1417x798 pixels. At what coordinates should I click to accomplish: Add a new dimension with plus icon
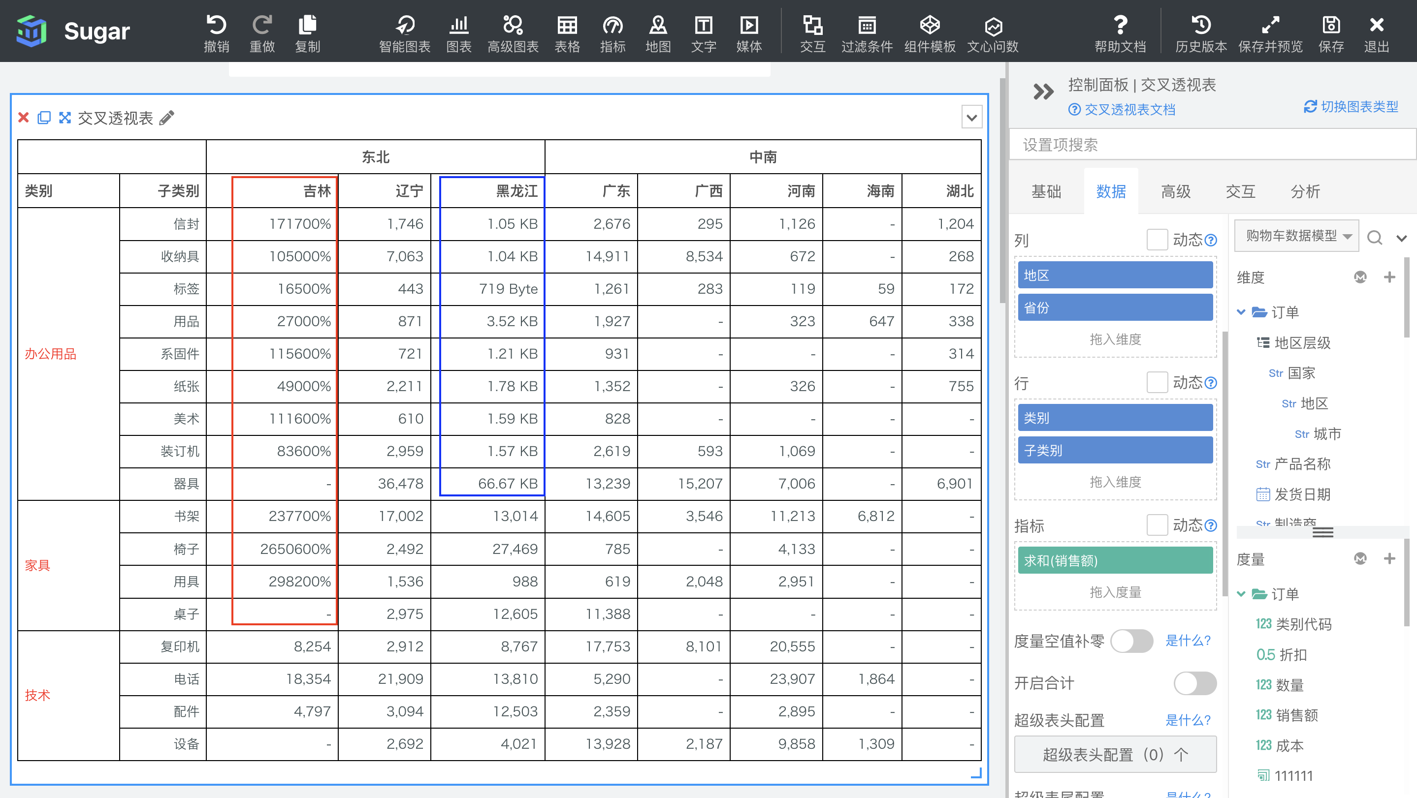click(x=1389, y=276)
